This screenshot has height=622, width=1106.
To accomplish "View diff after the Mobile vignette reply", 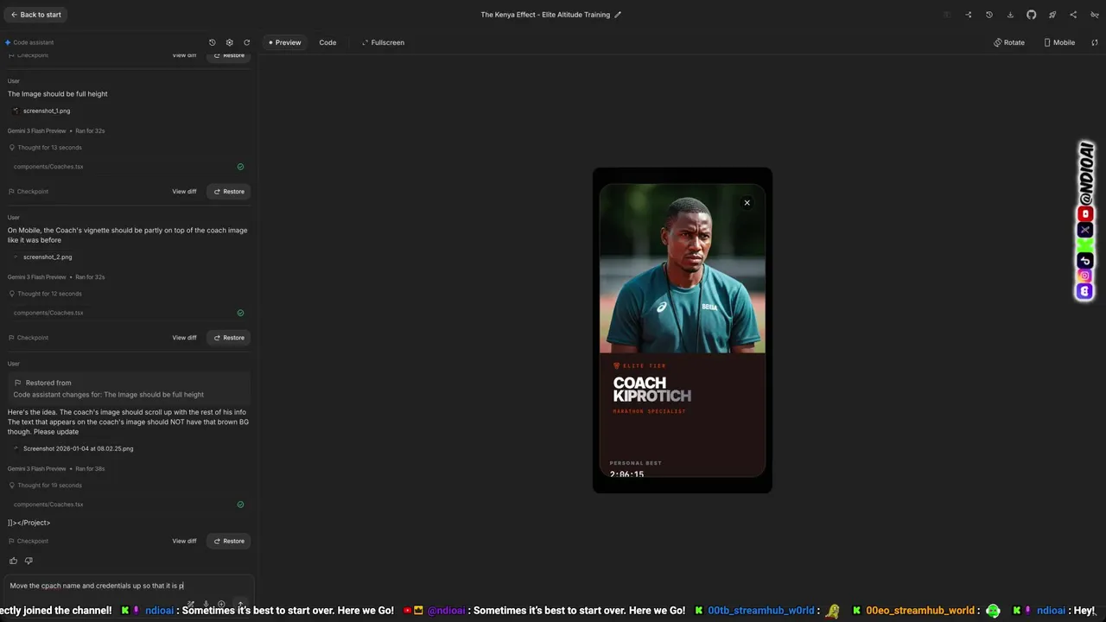I will (184, 338).
